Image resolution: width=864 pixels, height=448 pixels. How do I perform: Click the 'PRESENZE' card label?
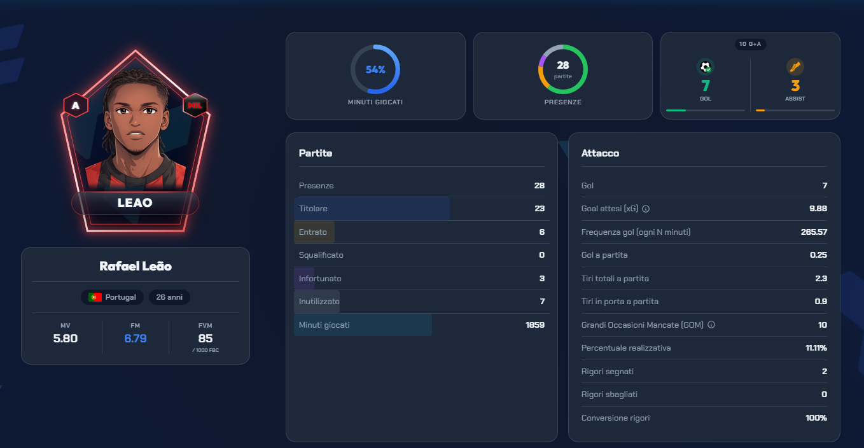(563, 102)
